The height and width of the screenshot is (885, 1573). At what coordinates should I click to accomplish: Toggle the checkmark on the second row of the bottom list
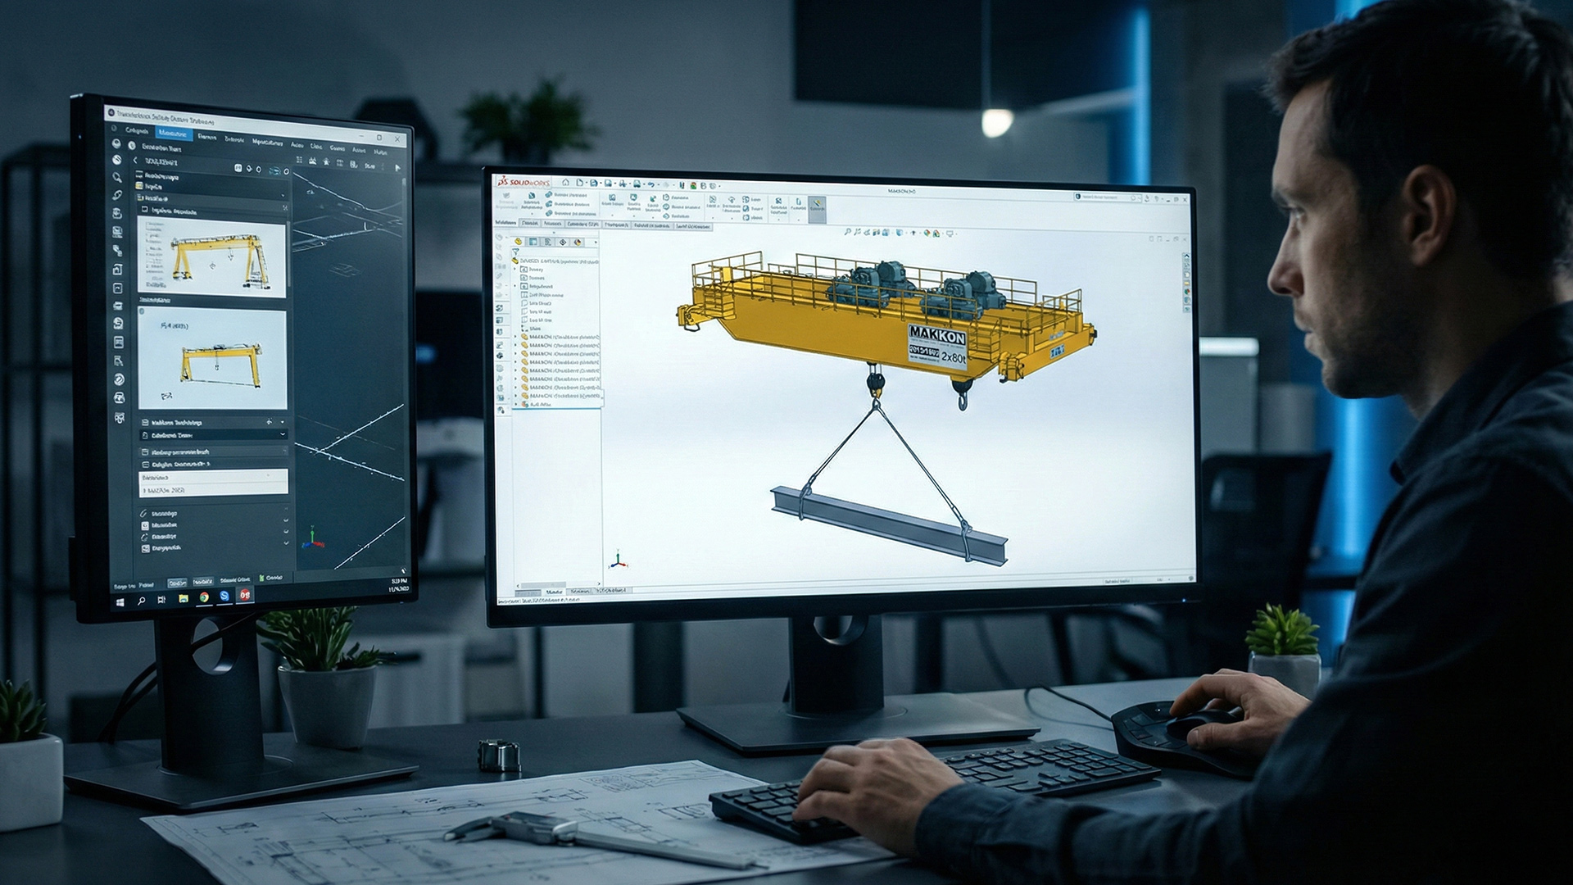286,520
